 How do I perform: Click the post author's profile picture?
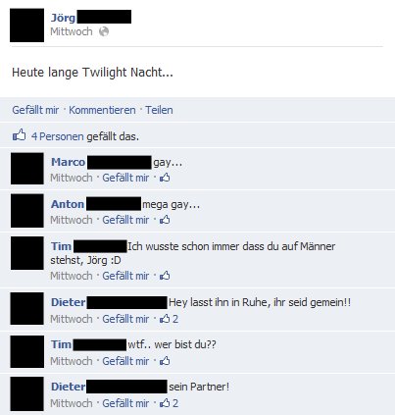tap(26, 26)
